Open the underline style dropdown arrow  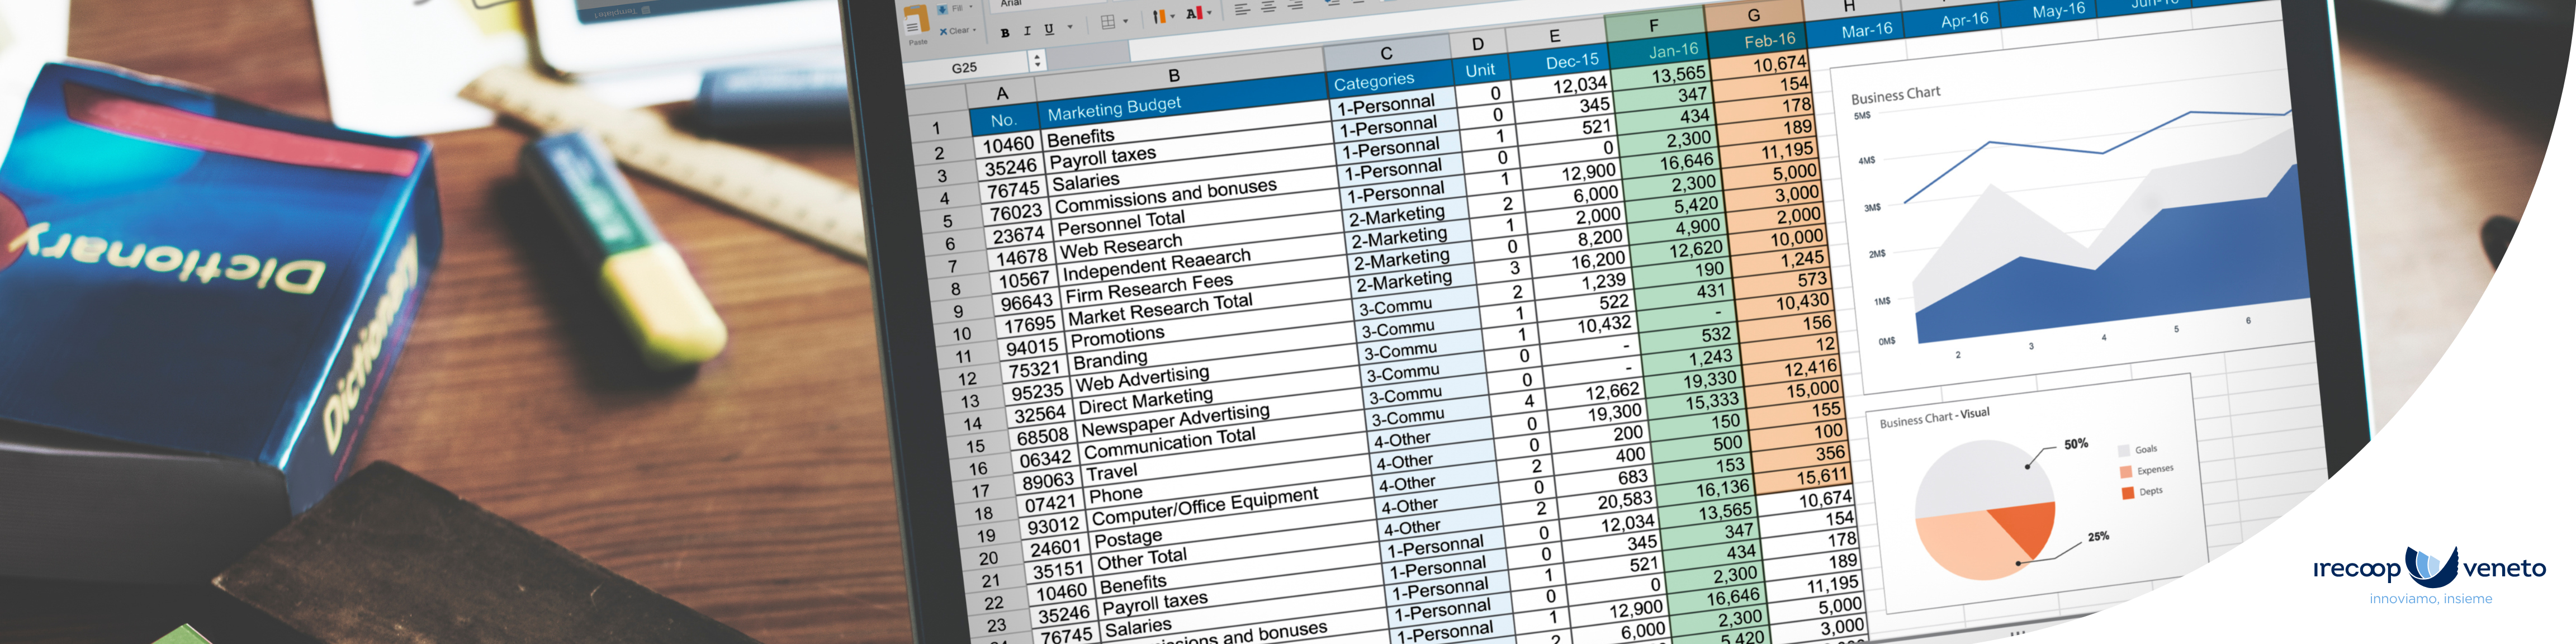(1070, 27)
